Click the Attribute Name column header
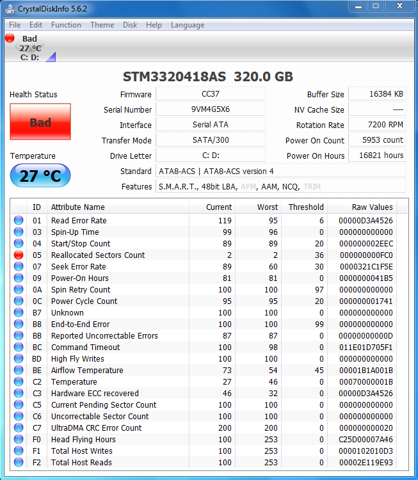418x480 pixels. click(77, 207)
